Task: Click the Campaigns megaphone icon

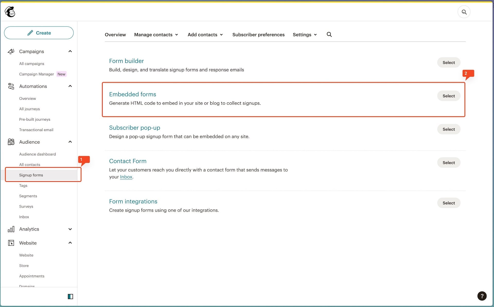Action: (x=11, y=51)
